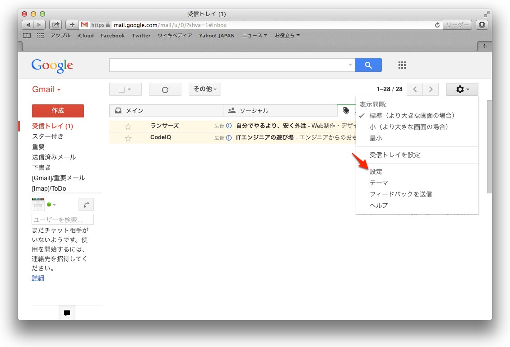The width and height of the screenshot is (510, 347).
Task: Click the Safari forward navigation arrow
Action: point(39,25)
